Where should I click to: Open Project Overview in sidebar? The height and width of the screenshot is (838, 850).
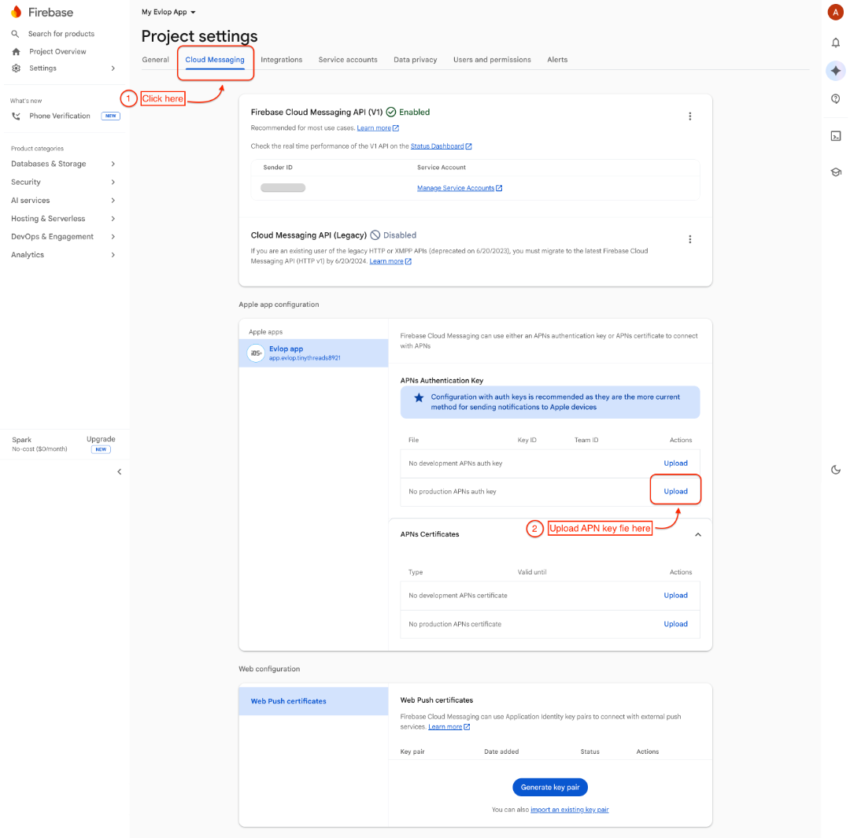click(57, 51)
